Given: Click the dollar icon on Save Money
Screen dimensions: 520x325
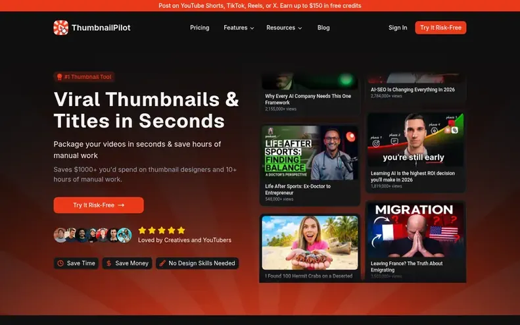Looking at the screenshot, I should pyautogui.click(x=108, y=263).
